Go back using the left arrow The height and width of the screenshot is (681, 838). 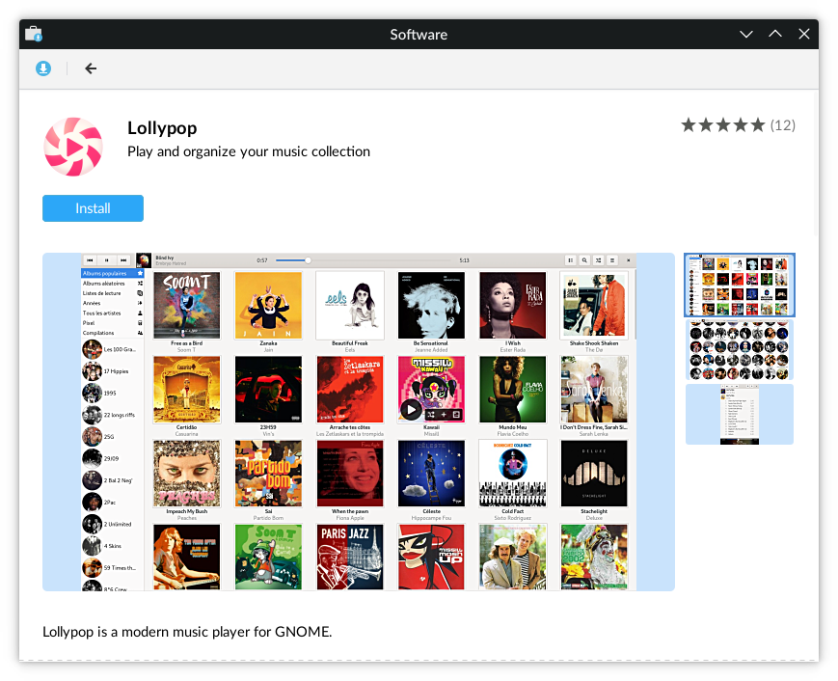coord(91,68)
